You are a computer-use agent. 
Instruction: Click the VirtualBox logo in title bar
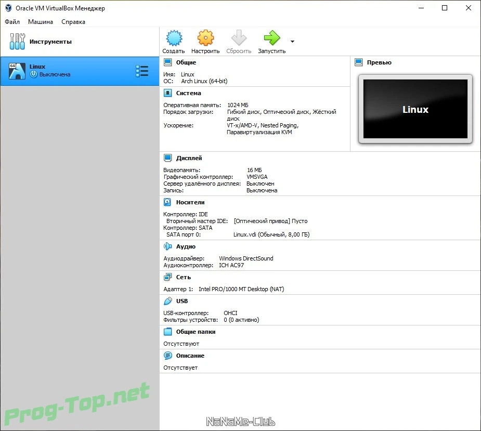(x=8, y=8)
